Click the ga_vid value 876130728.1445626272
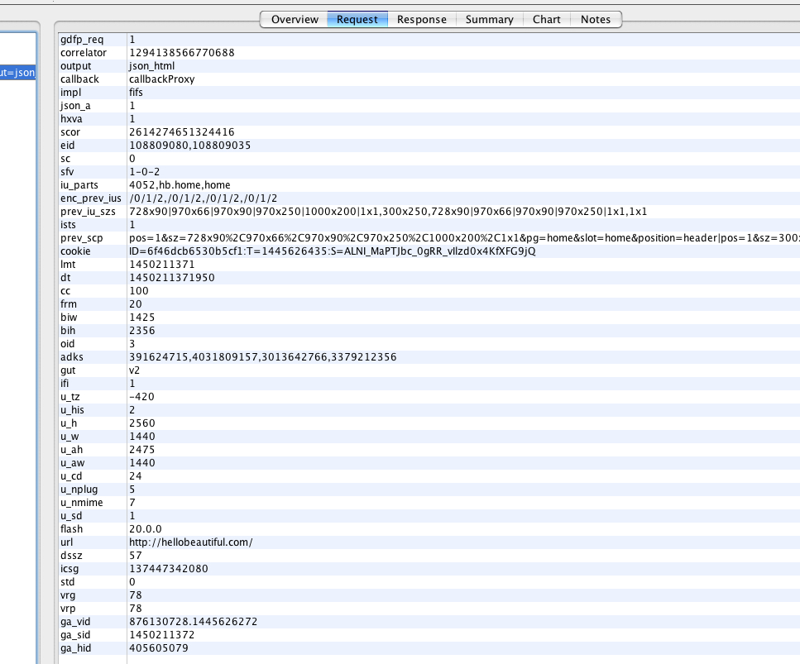Viewport: 800px width, 664px height. (193, 622)
